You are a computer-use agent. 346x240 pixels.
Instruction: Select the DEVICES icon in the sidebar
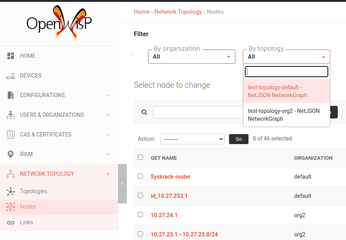tap(11, 75)
